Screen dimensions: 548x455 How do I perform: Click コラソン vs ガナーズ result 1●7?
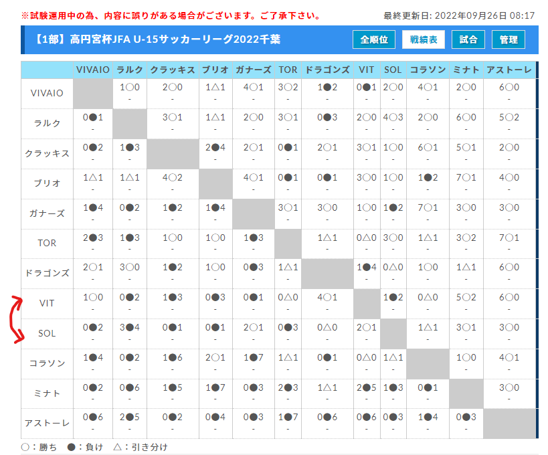254,357
